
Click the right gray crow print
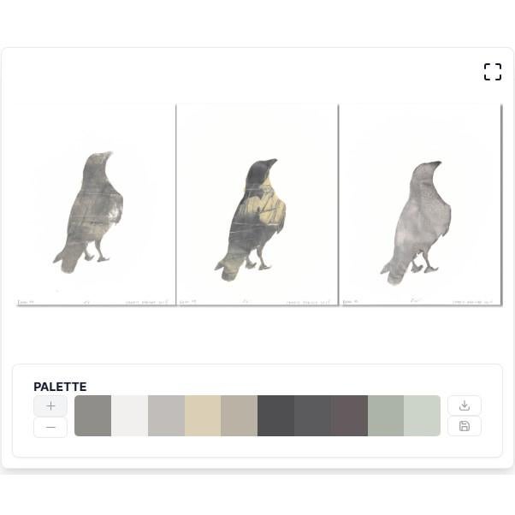tap(420, 204)
